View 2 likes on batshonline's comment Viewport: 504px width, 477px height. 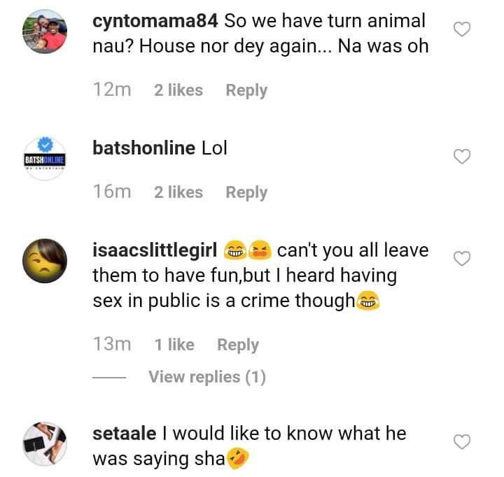click(x=178, y=192)
